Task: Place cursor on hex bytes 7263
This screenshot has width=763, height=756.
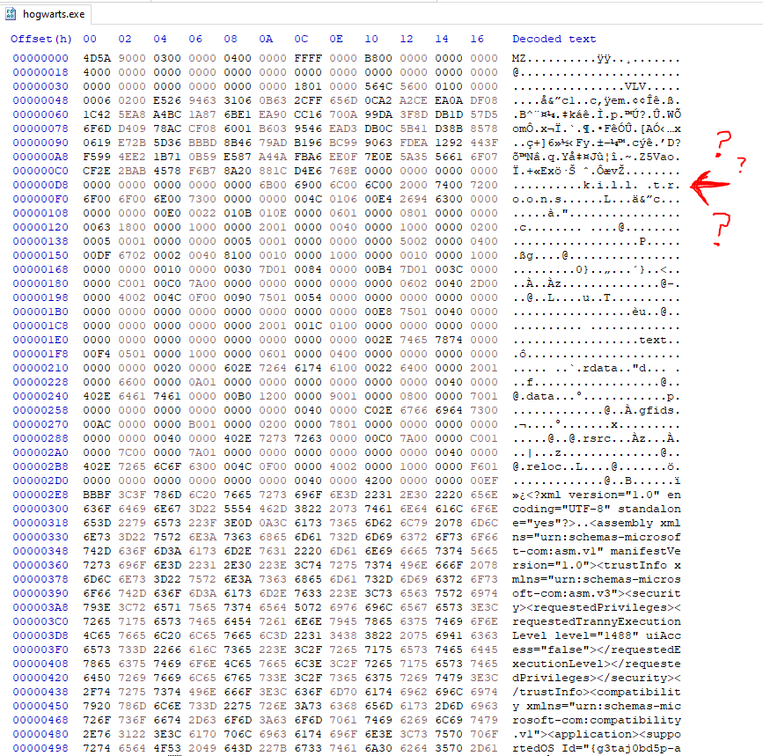Action: pos(308,439)
